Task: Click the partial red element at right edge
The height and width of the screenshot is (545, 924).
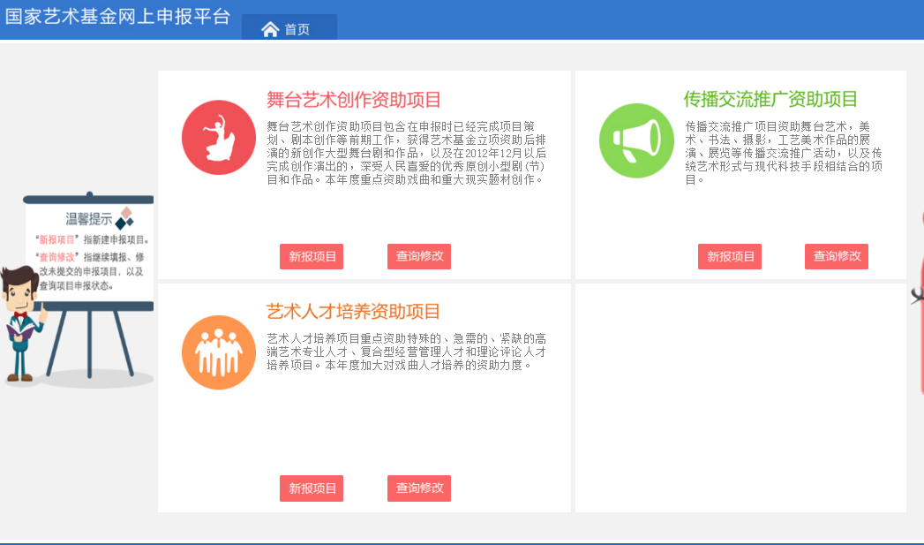Action: pyautogui.click(x=920, y=300)
